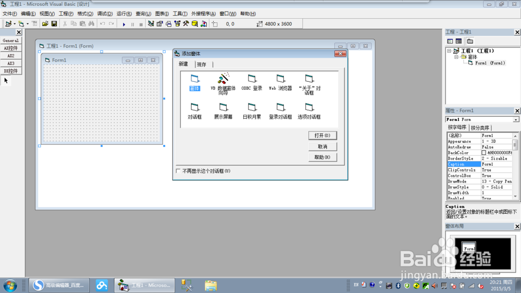Click Form1 thumbnail in 窗体布局 preview
Viewport: 521px width, 293px height.
click(469, 247)
